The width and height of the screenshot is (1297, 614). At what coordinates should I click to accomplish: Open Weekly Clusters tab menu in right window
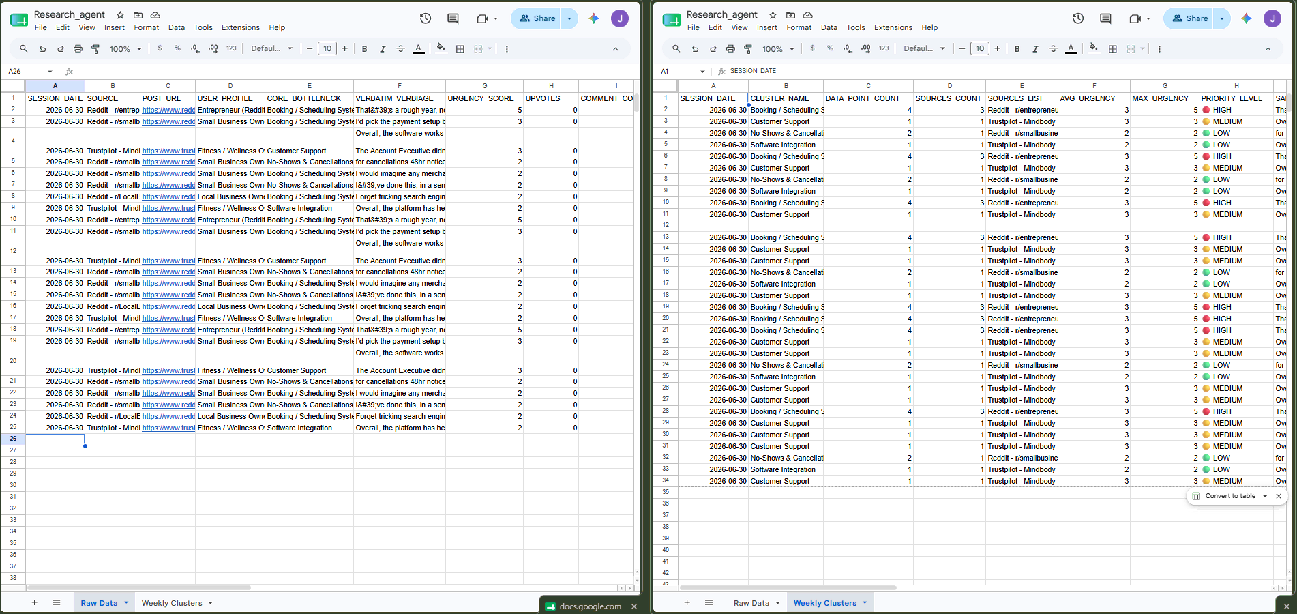click(x=865, y=603)
